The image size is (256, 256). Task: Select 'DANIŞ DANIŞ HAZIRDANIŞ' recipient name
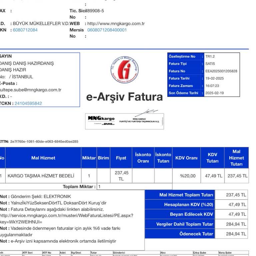click(x=27, y=63)
